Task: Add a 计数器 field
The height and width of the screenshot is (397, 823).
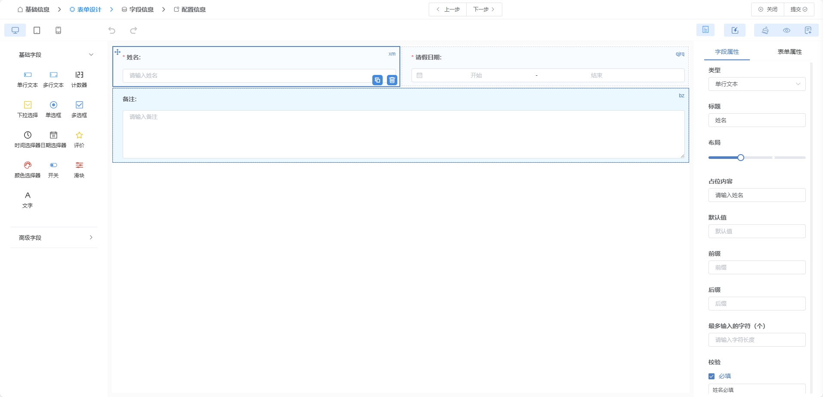Action: click(x=79, y=80)
